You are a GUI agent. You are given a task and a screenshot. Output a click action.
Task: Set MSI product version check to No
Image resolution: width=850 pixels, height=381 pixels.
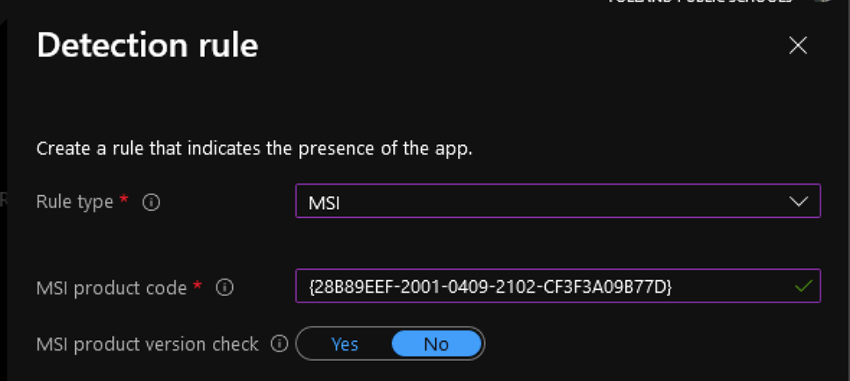click(x=436, y=343)
